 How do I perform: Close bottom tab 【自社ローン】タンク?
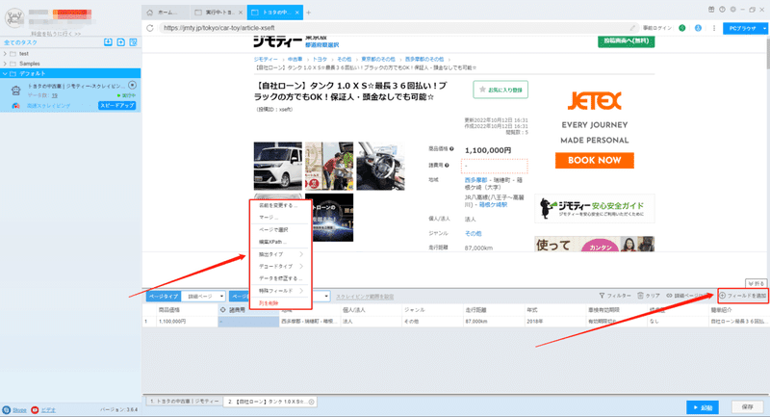(311, 402)
